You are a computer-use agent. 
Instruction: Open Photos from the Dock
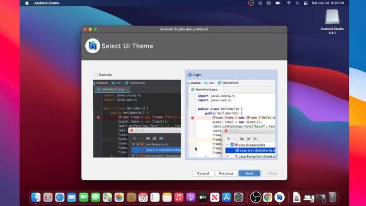120,197
